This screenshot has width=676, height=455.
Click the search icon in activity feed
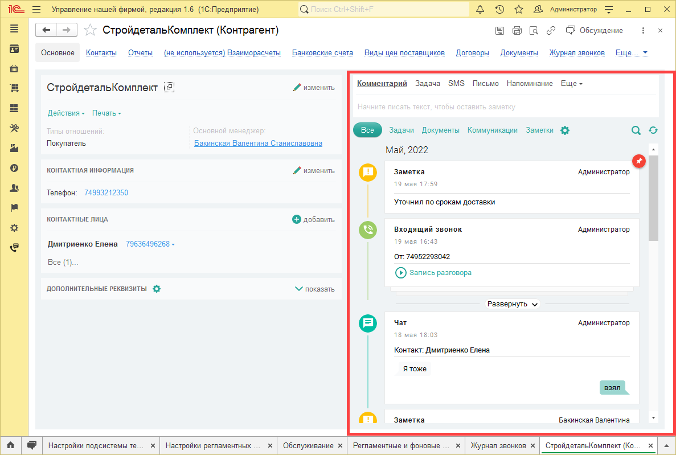click(636, 130)
